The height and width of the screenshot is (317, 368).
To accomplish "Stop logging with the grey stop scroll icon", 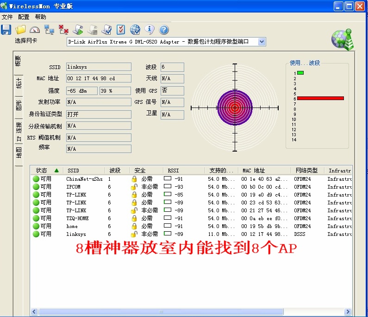I will [93, 30].
